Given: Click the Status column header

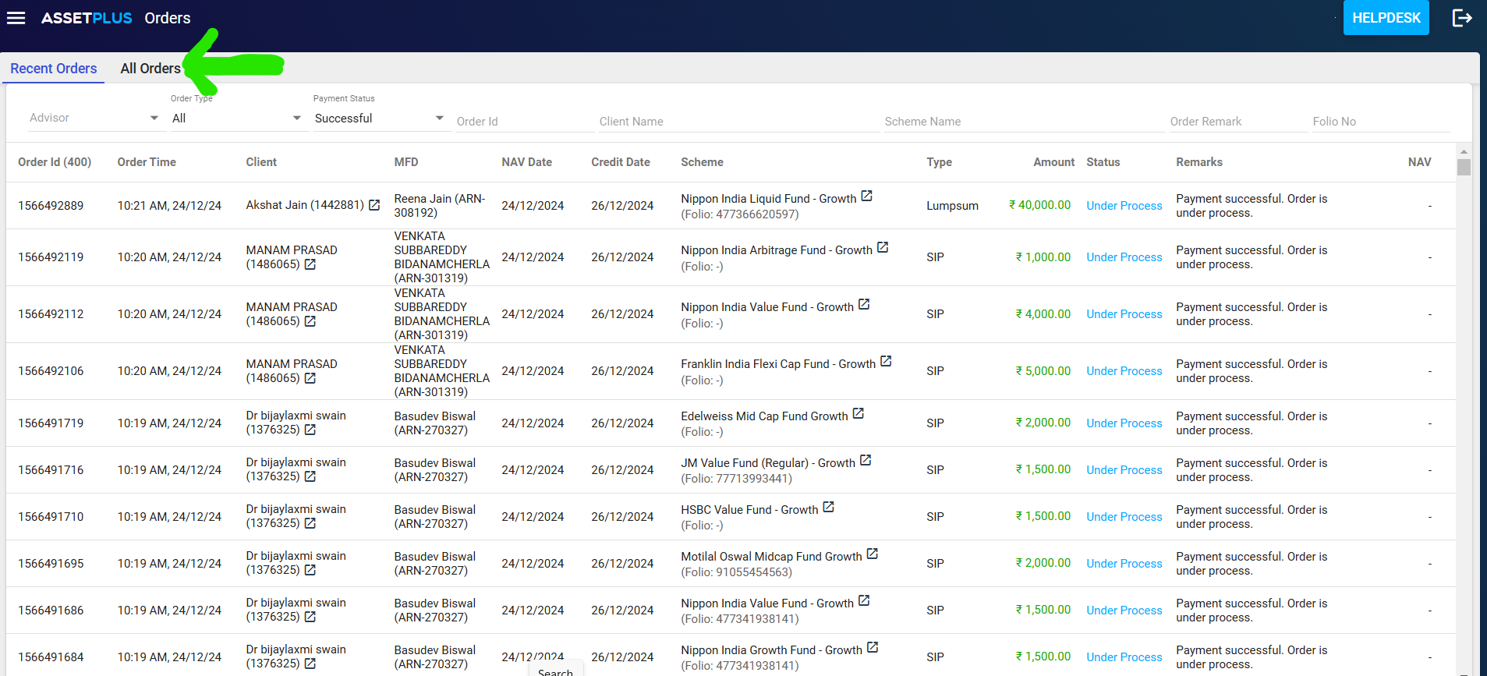Looking at the screenshot, I should click(x=1103, y=162).
